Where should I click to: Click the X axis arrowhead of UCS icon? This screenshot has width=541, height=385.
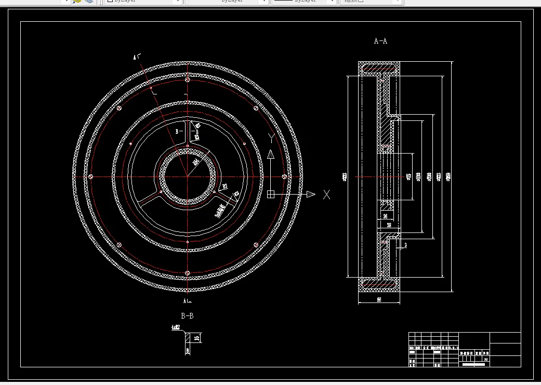(311, 194)
